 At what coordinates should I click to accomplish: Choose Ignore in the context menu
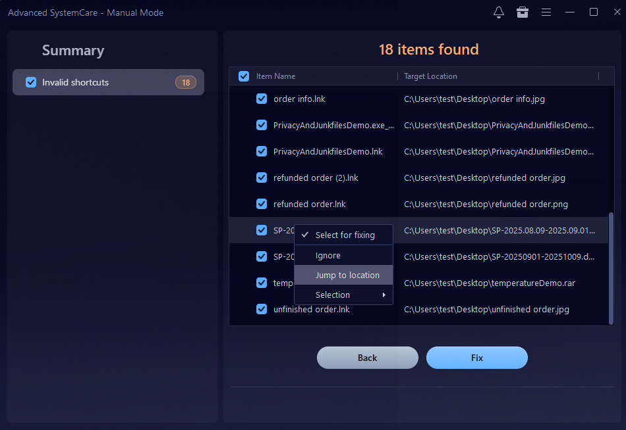(x=328, y=255)
